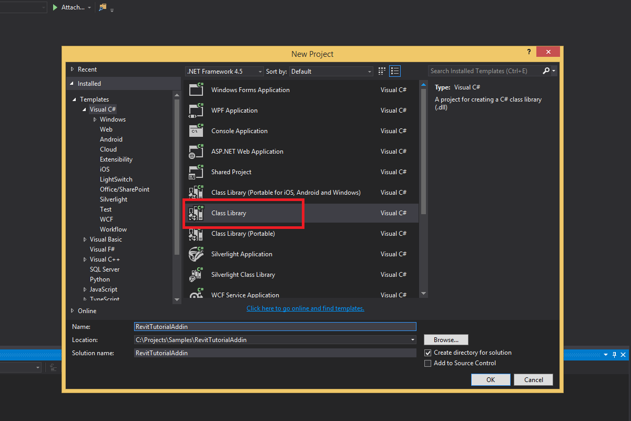Select the Workflow category

coord(113,229)
